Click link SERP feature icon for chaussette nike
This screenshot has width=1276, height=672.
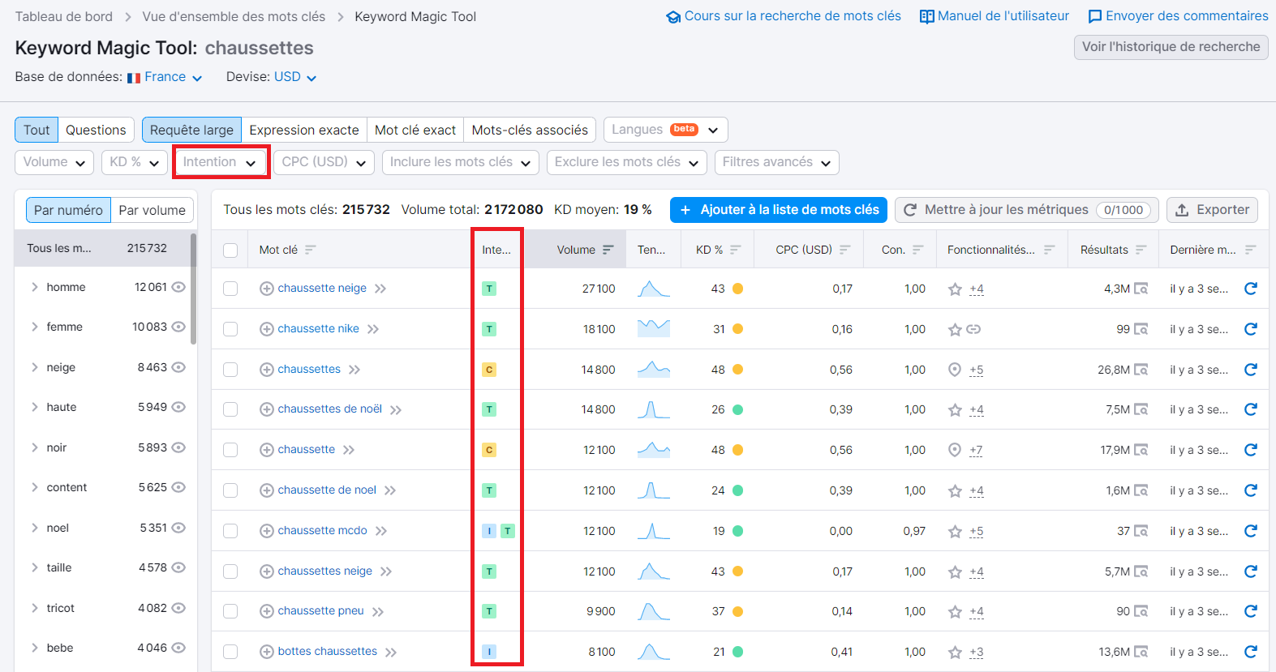tap(974, 329)
